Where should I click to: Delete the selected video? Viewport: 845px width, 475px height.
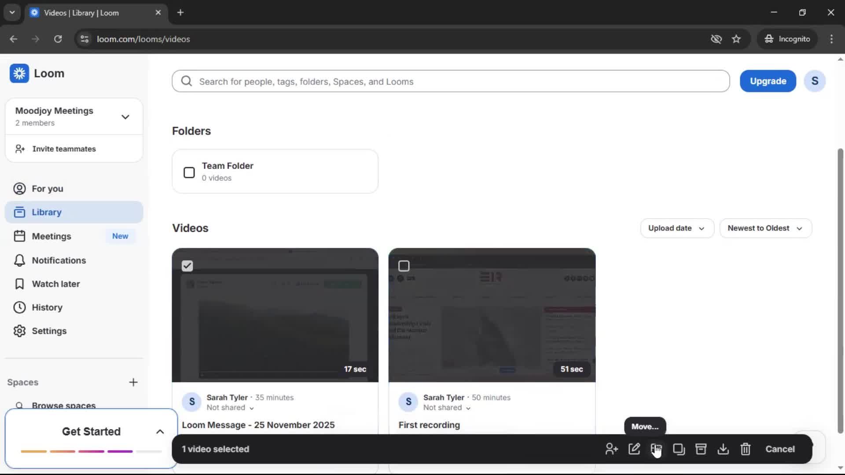pos(745,449)
